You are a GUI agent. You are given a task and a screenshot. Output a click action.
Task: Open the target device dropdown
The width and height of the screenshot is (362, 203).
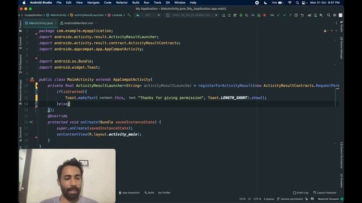[192, 15]
